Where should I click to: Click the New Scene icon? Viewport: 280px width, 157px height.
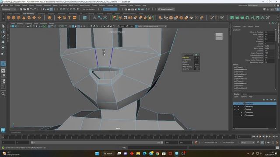pos(21,9)
